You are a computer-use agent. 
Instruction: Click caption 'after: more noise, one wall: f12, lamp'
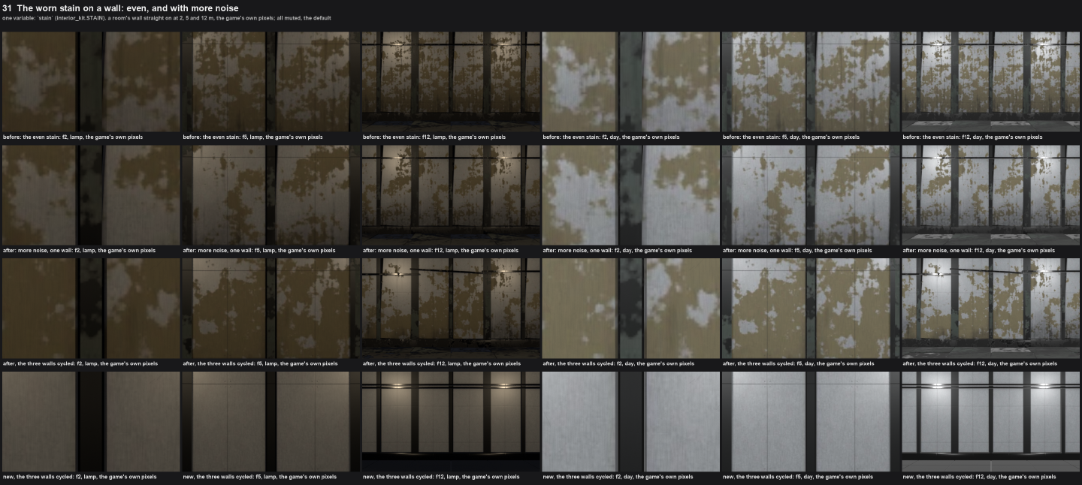(x=440, y=251)
